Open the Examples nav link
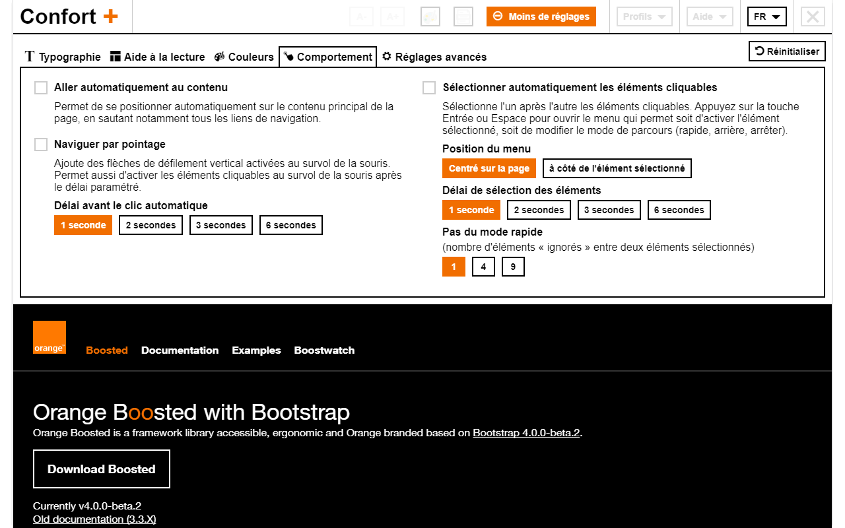Viewport: 845px width, 528px height. (x=256, y=350)
